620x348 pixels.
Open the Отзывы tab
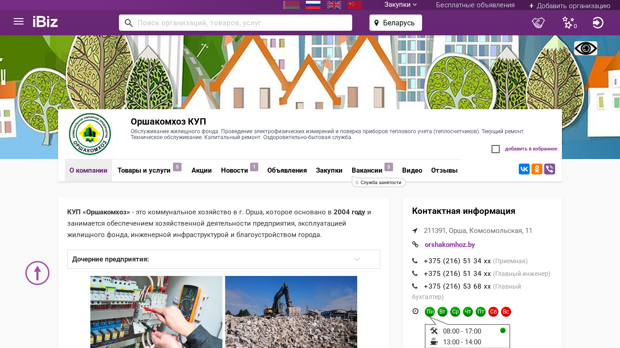[x=444, y=170]
